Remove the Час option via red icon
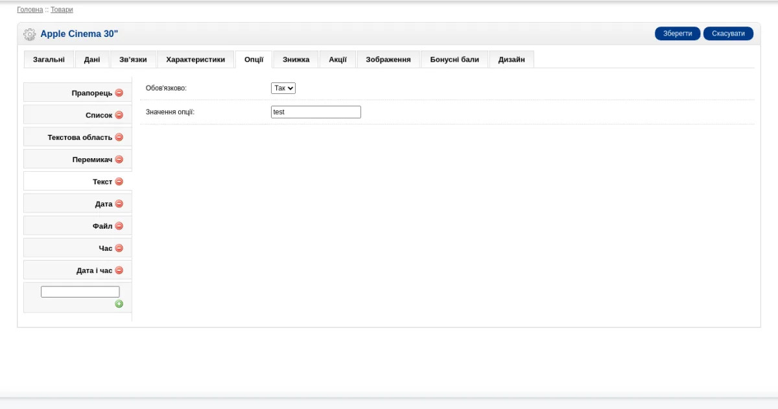The image size is (778, 409). tap(119, 248)
